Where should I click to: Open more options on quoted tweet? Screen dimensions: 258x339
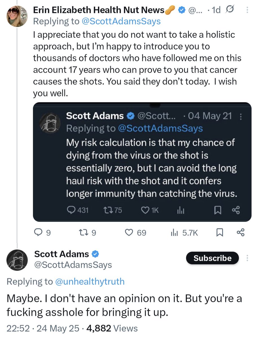click(x=240, y=116)
